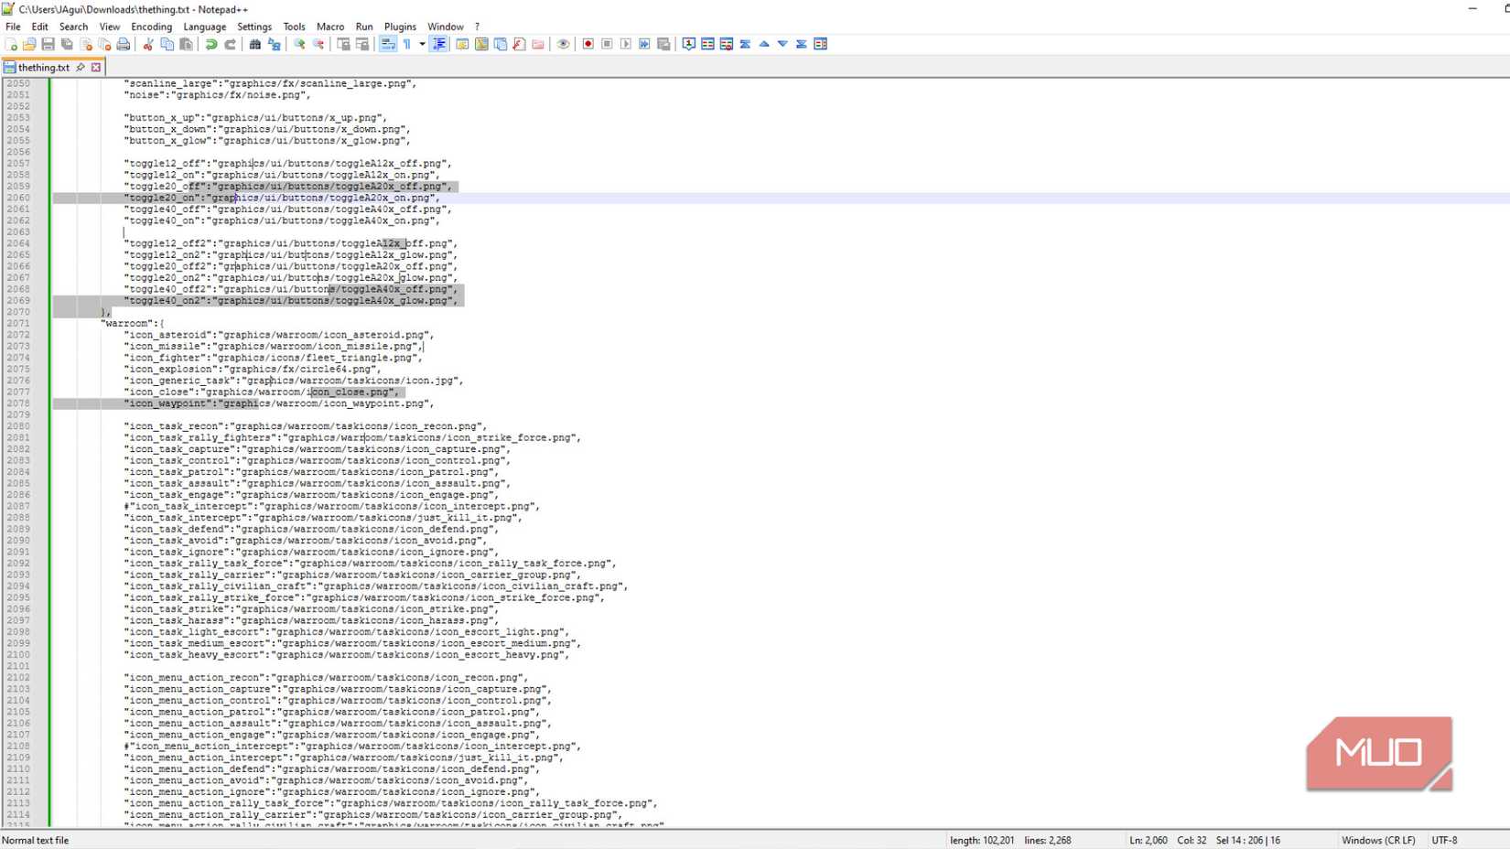
Task: Click Ln: 2,060 position in status bar
Action: (x=1149, y=840)
